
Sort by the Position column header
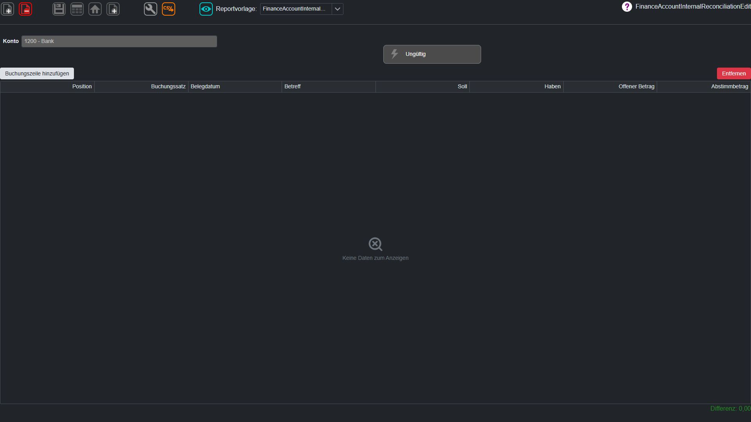[x=47, y=87]
